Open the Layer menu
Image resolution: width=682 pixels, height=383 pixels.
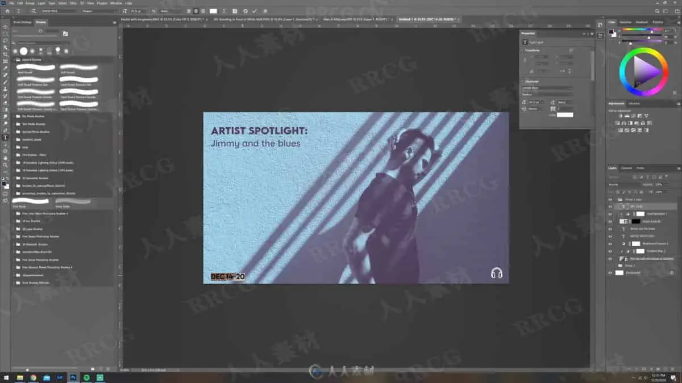tap(41, 3)
